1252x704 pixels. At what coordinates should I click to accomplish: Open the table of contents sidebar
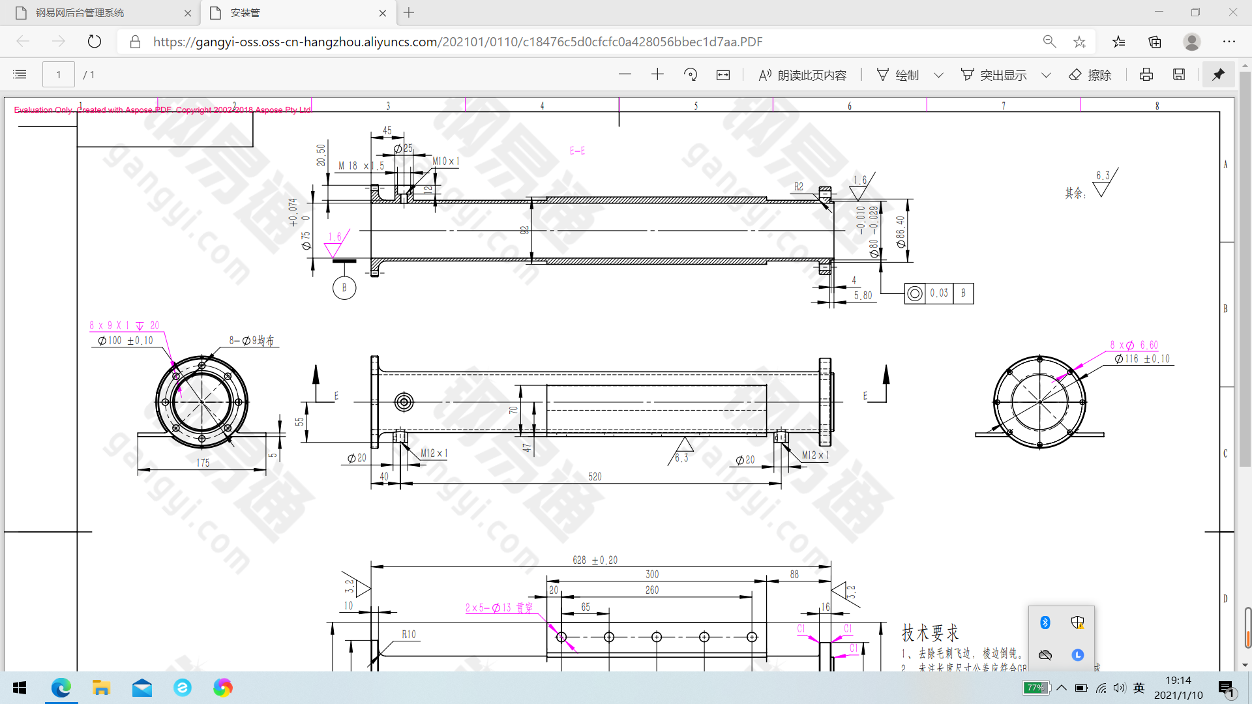pyautogui.click(x=20, y=75)
